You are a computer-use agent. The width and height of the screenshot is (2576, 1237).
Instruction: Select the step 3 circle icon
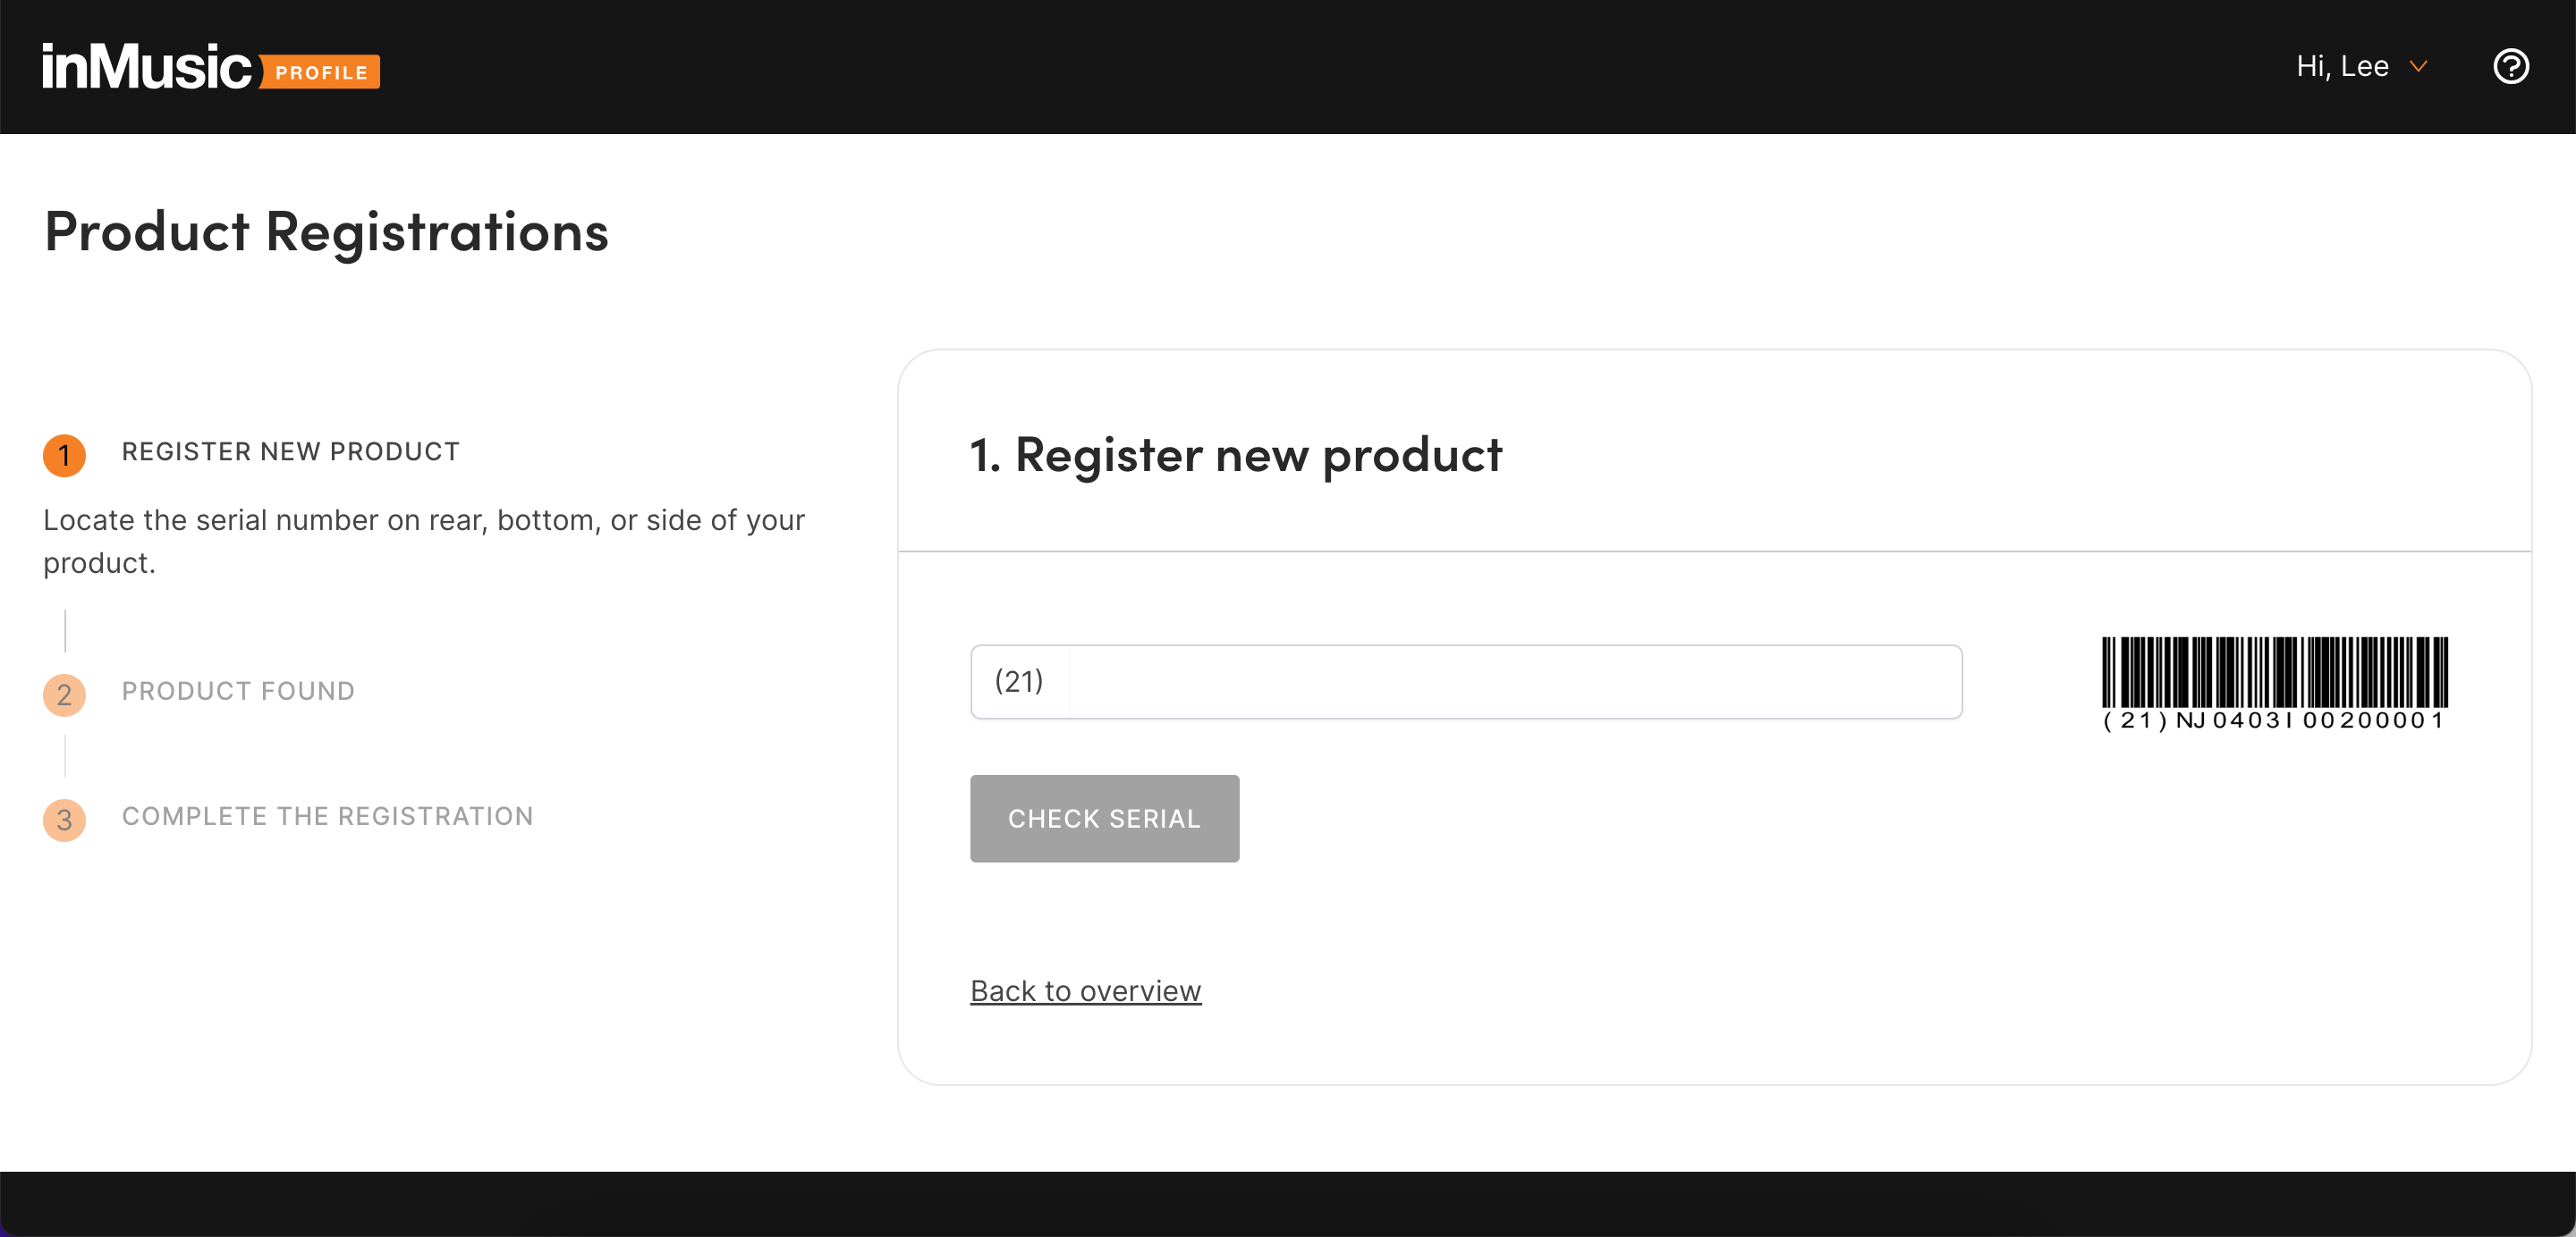tap(64, 820)
